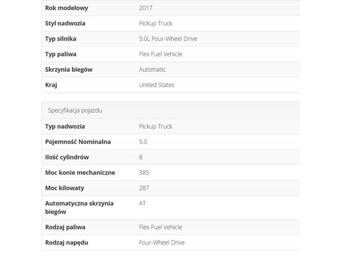Click the Rodzaj napędu Four-Wheel Drive value
Screen dimensions: 340x255
(161, 242)
